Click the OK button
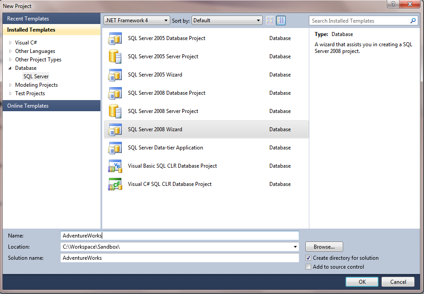 [362, 282]
